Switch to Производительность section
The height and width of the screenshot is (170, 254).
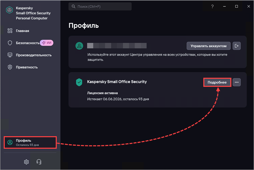(34, 55)
